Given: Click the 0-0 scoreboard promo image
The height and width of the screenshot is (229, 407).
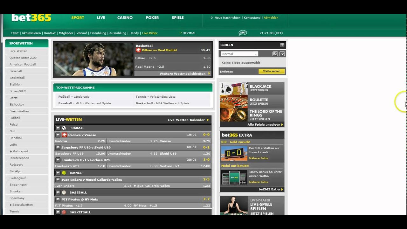Looking at the screenshot, I should [234, 154].
